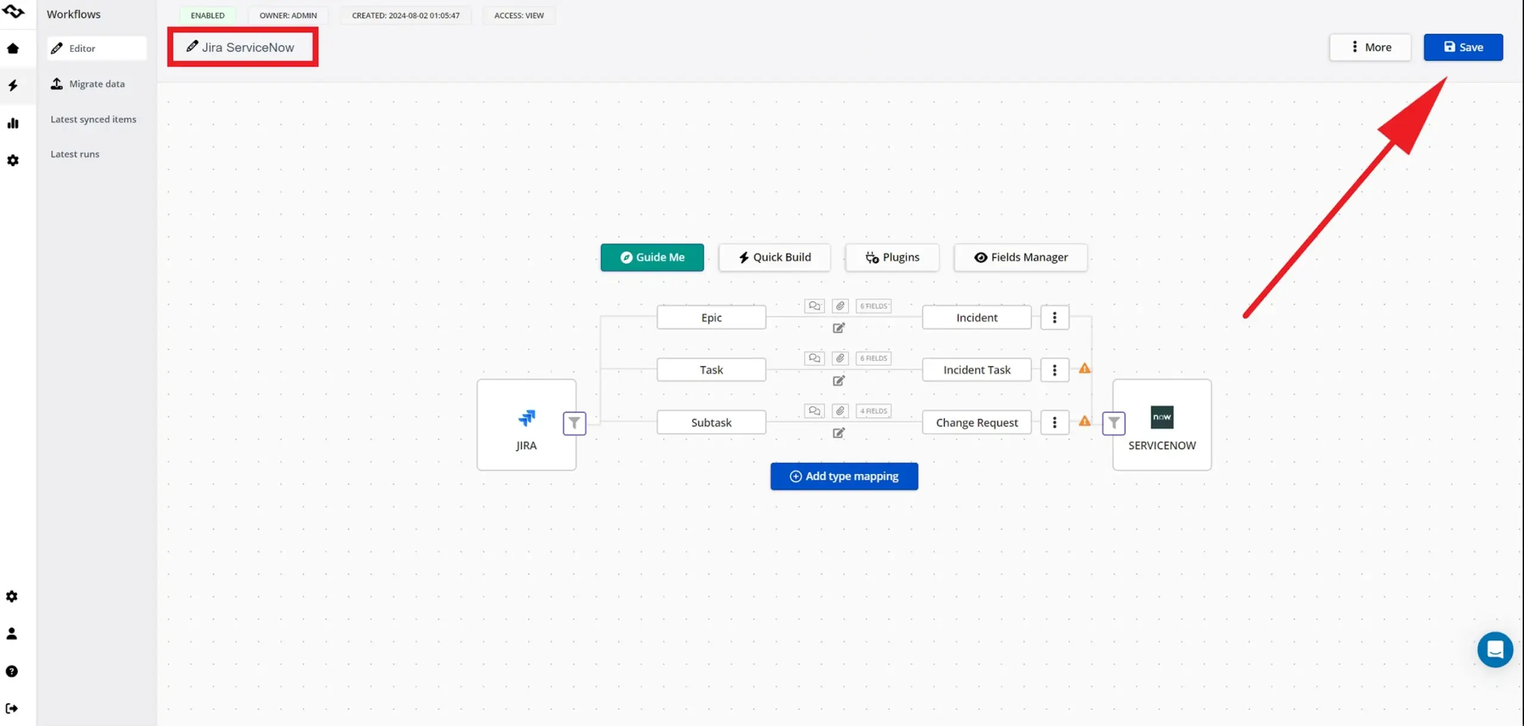Click warning triangle beside Incident Task

pyautogui.click(x=1085, y=369)
